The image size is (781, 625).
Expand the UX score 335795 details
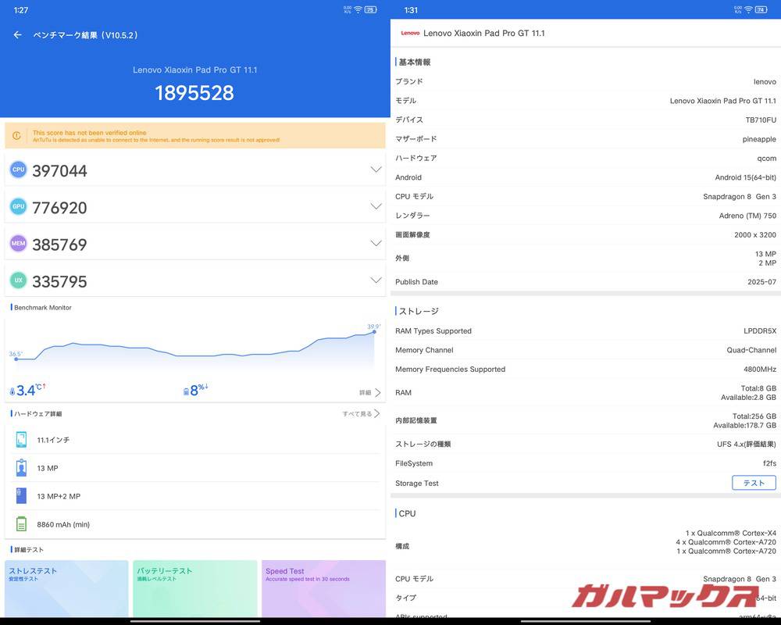376,280
